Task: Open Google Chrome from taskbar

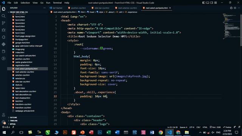Action: coord(161,133)
